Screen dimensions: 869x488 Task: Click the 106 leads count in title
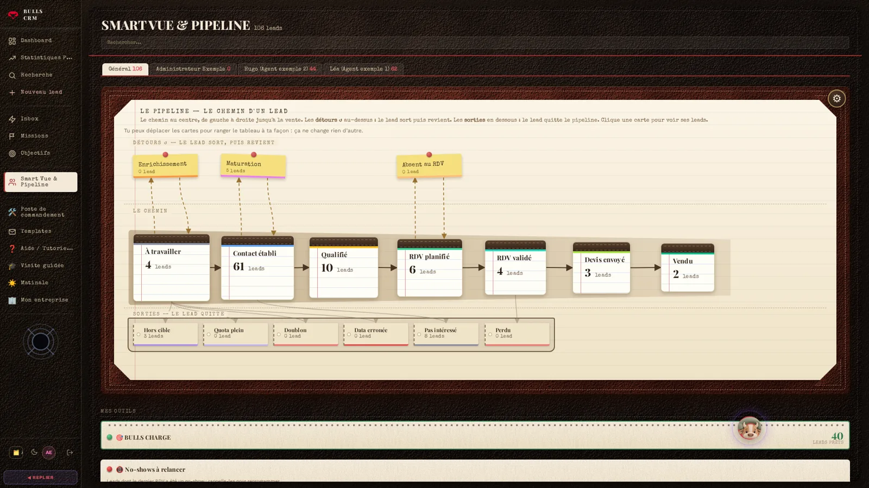pos(268,28)
